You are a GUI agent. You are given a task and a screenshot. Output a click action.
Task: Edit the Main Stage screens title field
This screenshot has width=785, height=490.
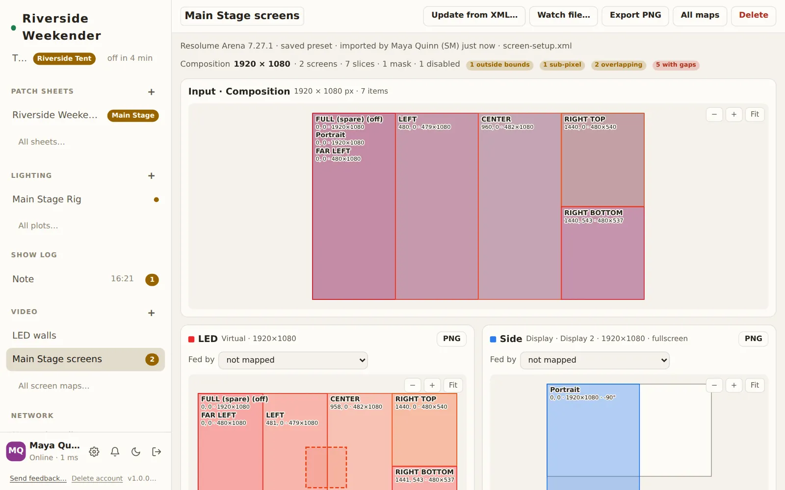pos(242,16)
